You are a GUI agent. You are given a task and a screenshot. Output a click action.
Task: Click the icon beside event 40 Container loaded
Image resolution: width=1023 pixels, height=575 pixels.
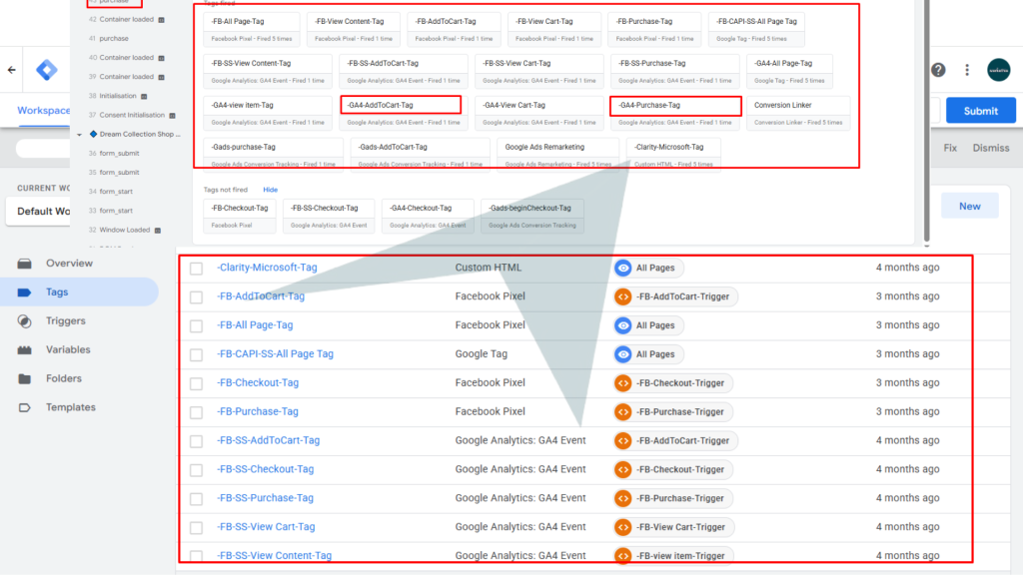tap(161, 58)
